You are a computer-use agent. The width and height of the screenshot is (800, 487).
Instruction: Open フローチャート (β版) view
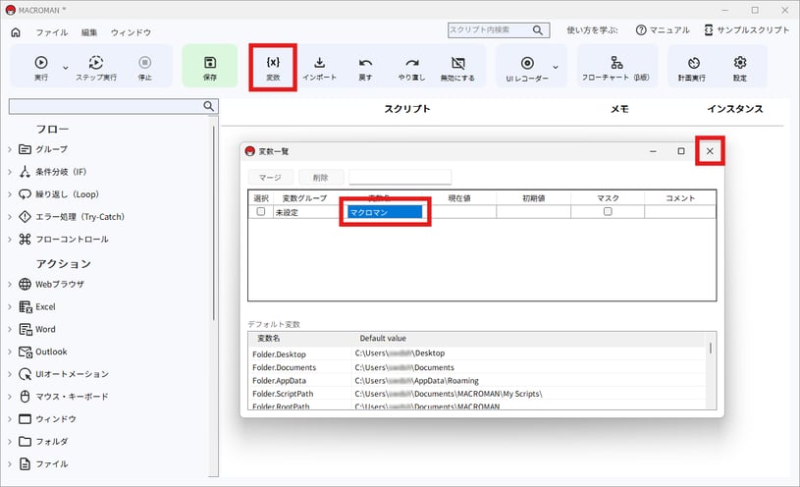coord(615,68)
